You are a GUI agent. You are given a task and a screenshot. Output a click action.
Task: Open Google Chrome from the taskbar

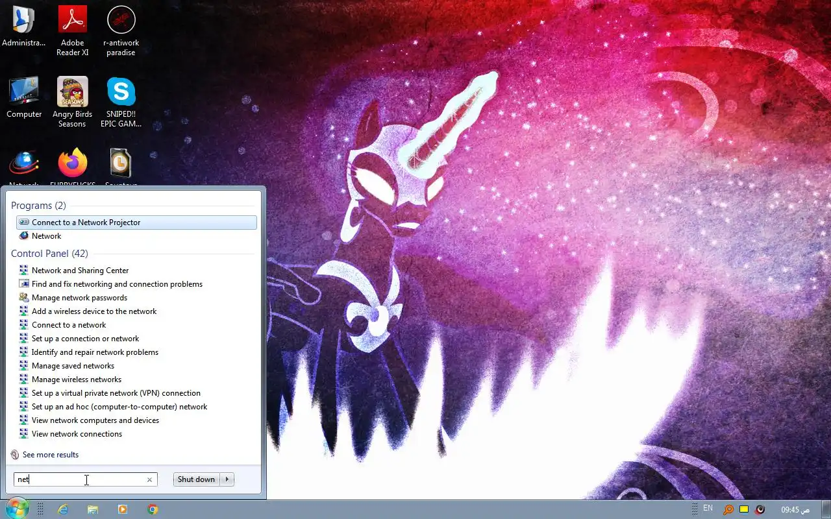click(x=153, y=509)
